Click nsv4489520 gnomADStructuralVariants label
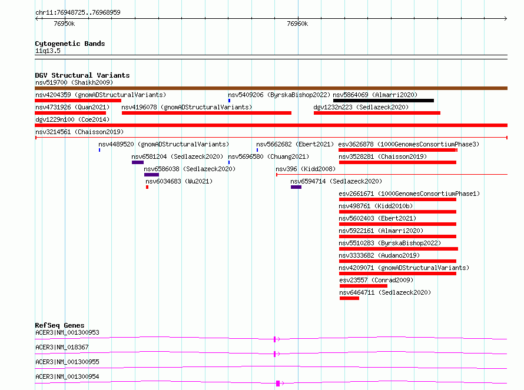The image size is (524, 390). (164, 144)
